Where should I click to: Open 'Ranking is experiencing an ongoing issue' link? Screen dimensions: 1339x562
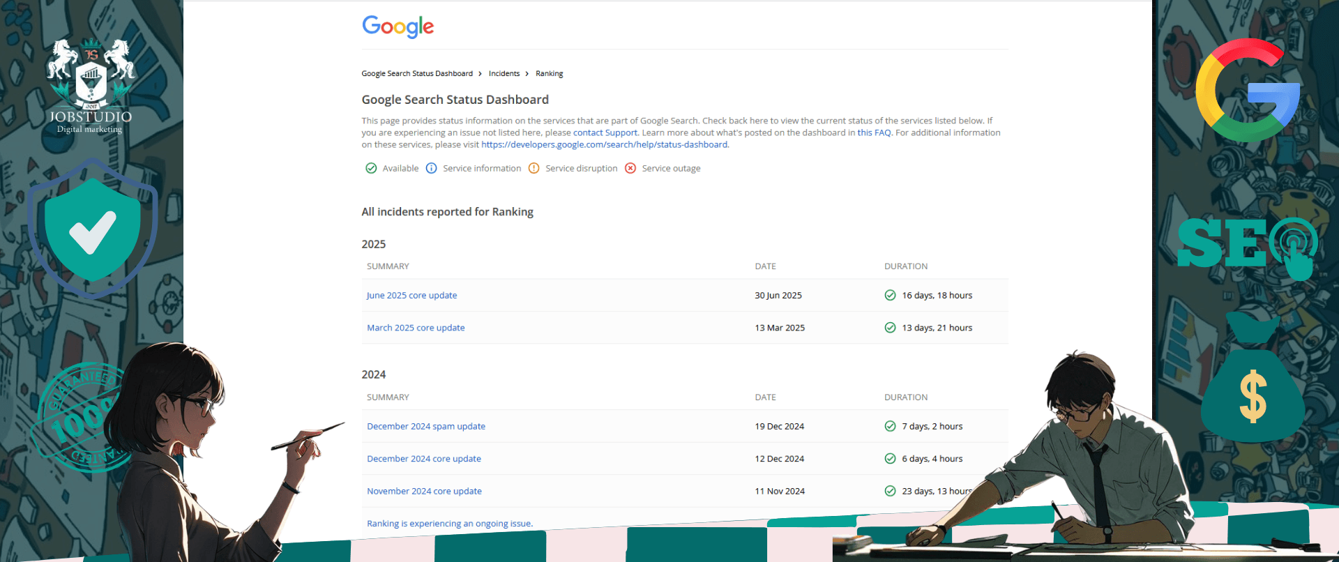click(x=450, y=524)
